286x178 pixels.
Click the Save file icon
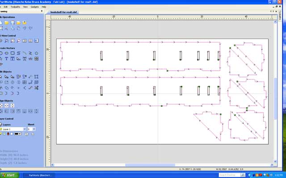pyautogui.click(x=13, y=23)
